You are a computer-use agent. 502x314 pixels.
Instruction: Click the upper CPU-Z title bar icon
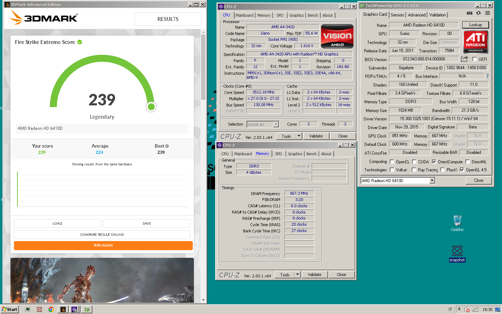pos(221,7)
